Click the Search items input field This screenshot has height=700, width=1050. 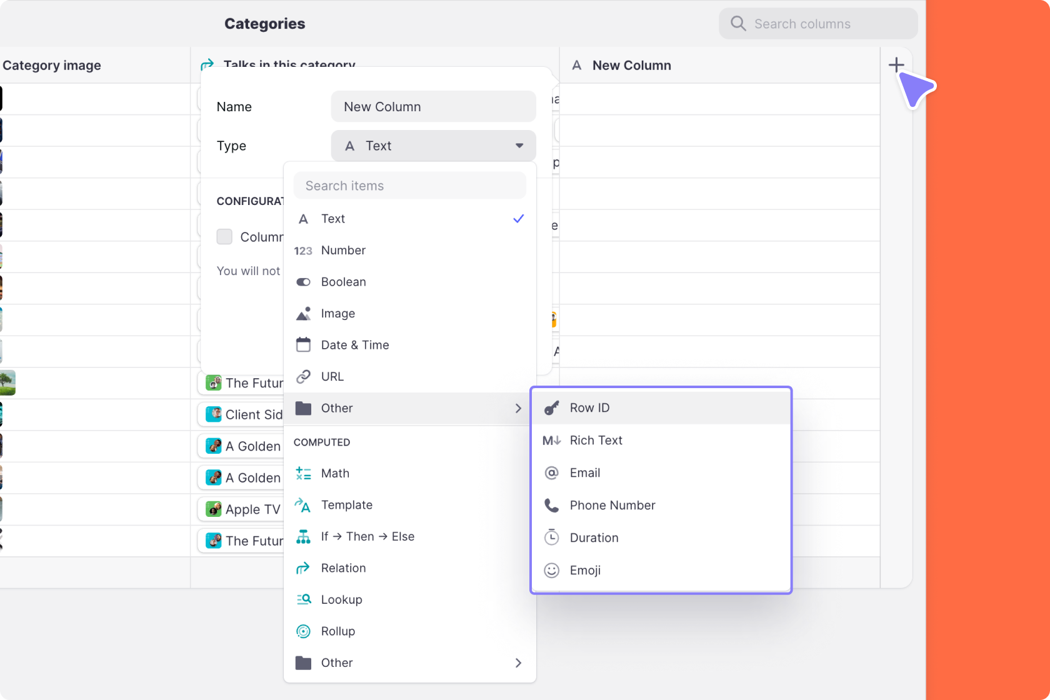[409, 185]
